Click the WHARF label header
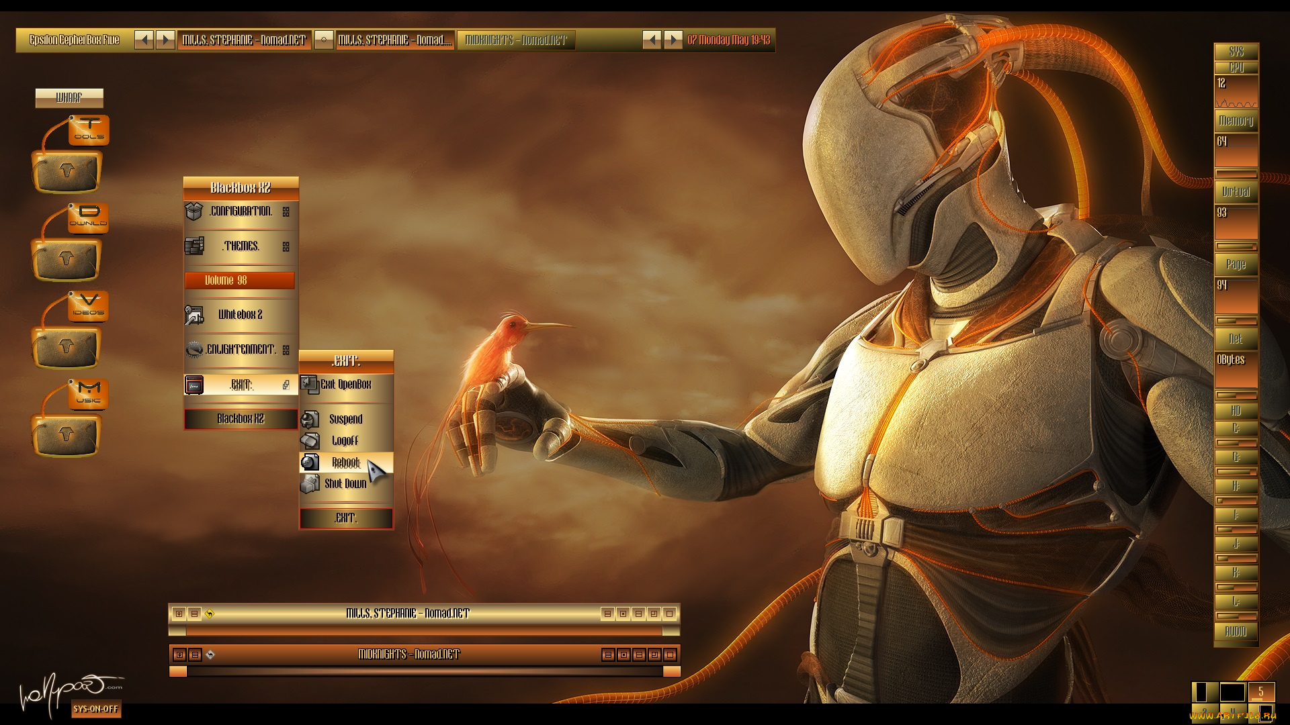 point(69,98)
